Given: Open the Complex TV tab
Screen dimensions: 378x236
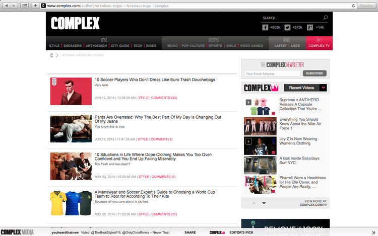Looking at the screenshot, I should 319,43.
